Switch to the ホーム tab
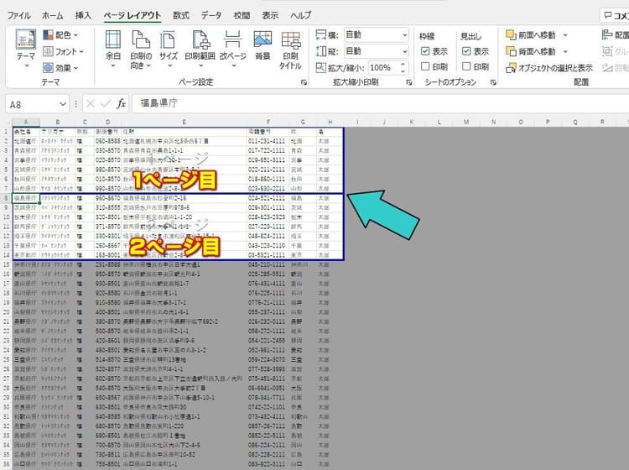Viewport: 629px width, 470px height. click(x=53, y=15)
